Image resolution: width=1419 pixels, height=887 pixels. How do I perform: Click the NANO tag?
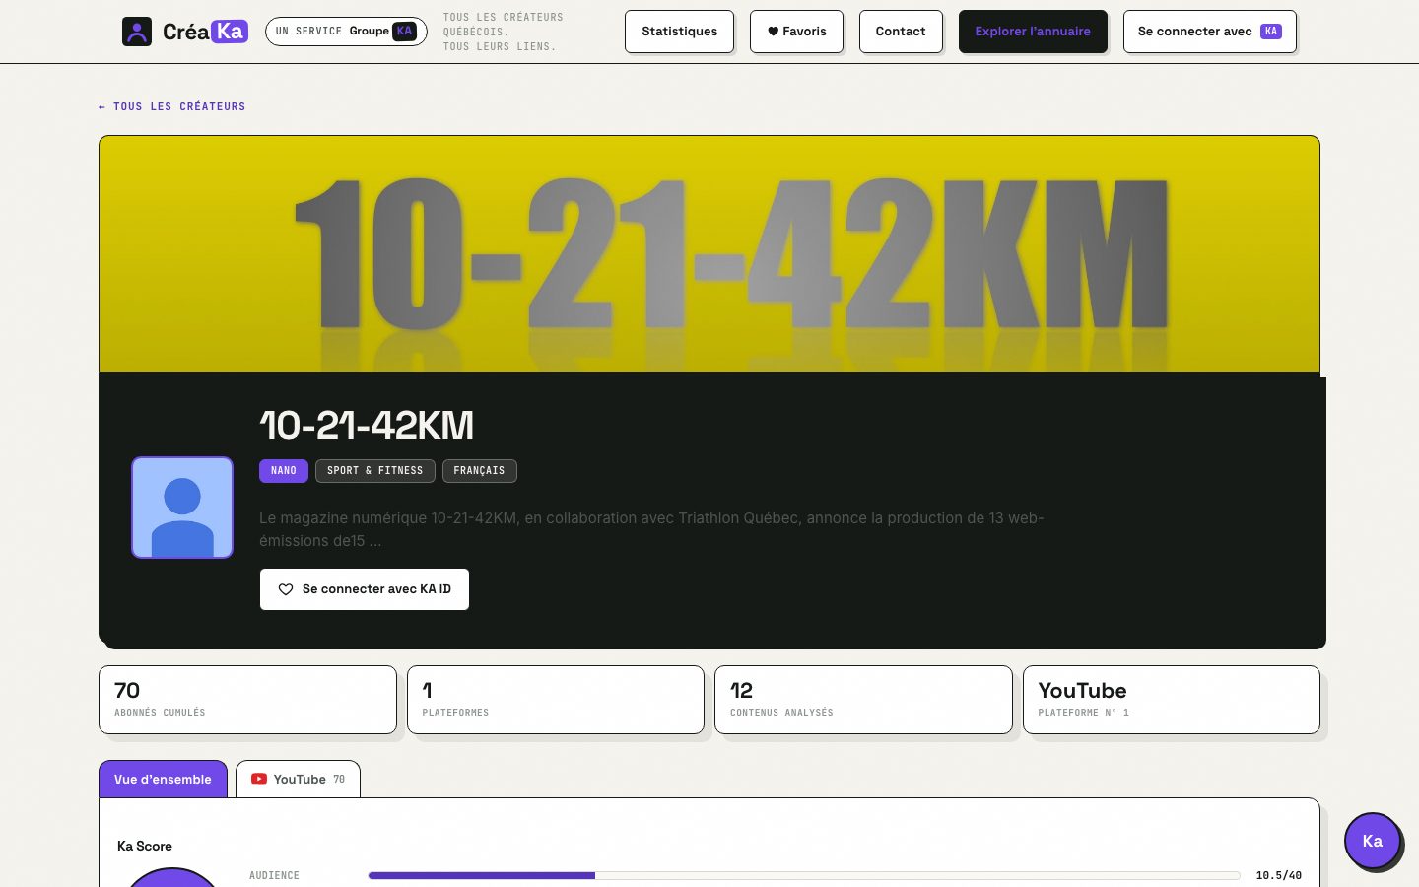(x=284, y=471)
